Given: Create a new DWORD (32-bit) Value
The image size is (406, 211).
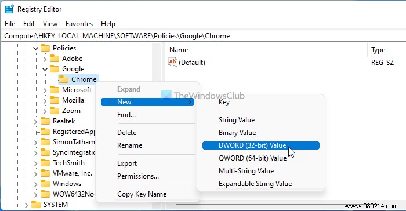Looking at the screenshot, I should [261, 145].
